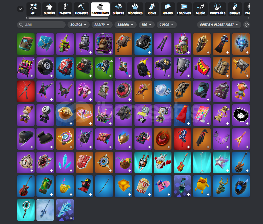Open the WRAPS tab
The image size is (263, 224).
(x=168, y=9)
